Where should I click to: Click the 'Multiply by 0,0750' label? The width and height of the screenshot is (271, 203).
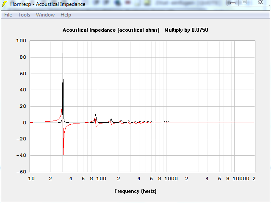click(x=186, y=30)
